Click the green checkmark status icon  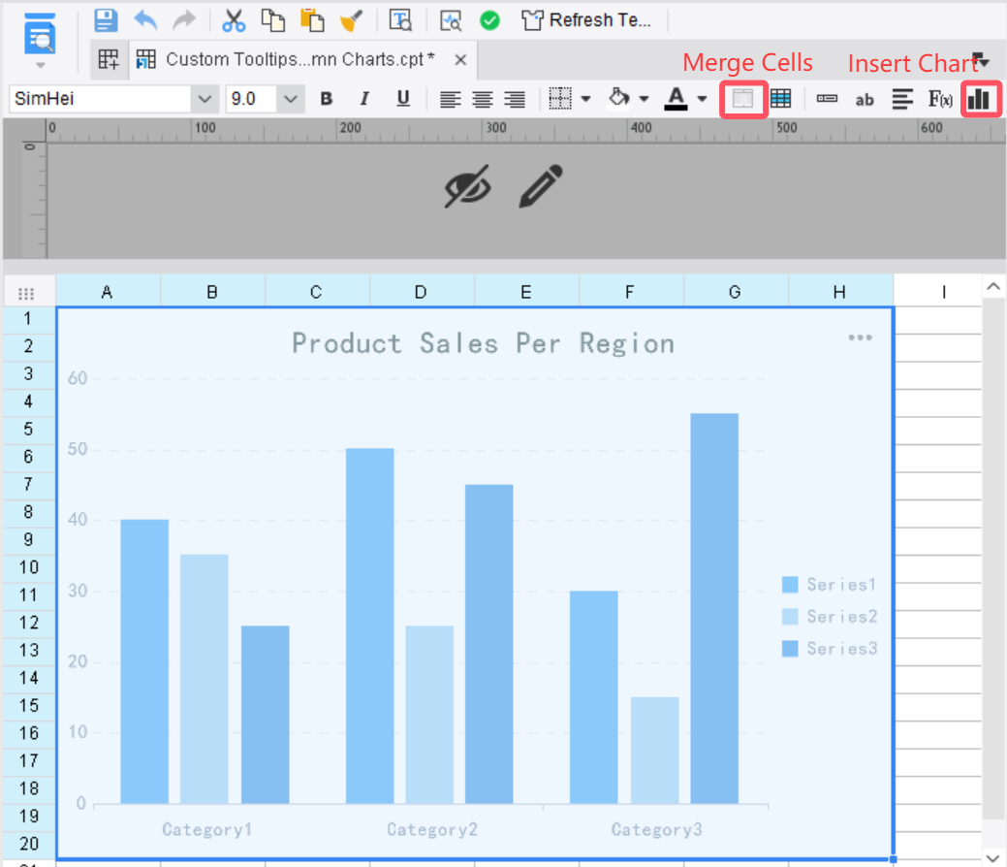pyautogui.click(x=489, y=20)
